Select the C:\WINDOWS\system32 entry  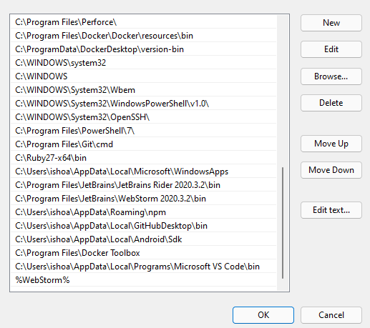coord(143,63)
